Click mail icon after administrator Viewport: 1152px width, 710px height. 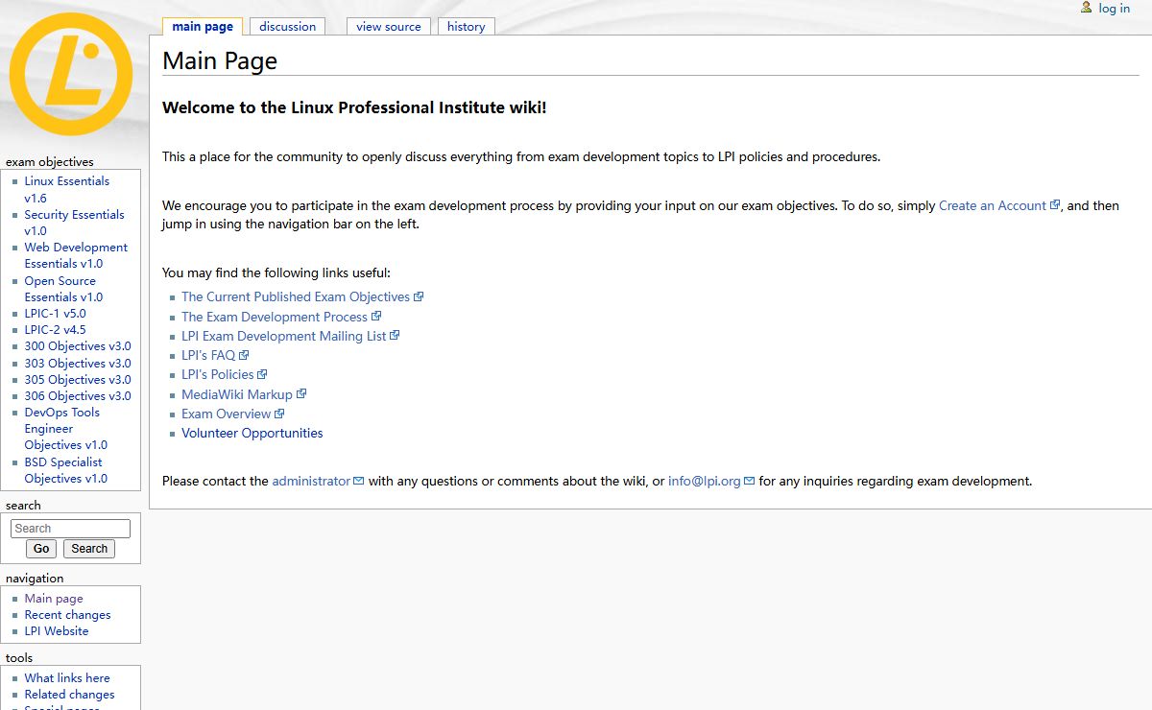(359, 481)
